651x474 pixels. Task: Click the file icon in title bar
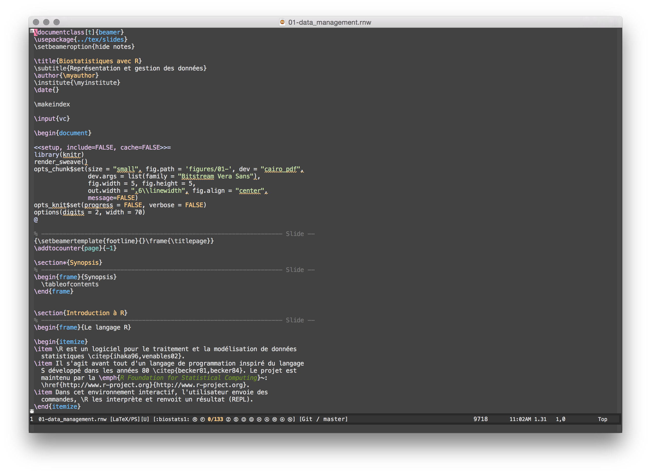pos(283,22)
